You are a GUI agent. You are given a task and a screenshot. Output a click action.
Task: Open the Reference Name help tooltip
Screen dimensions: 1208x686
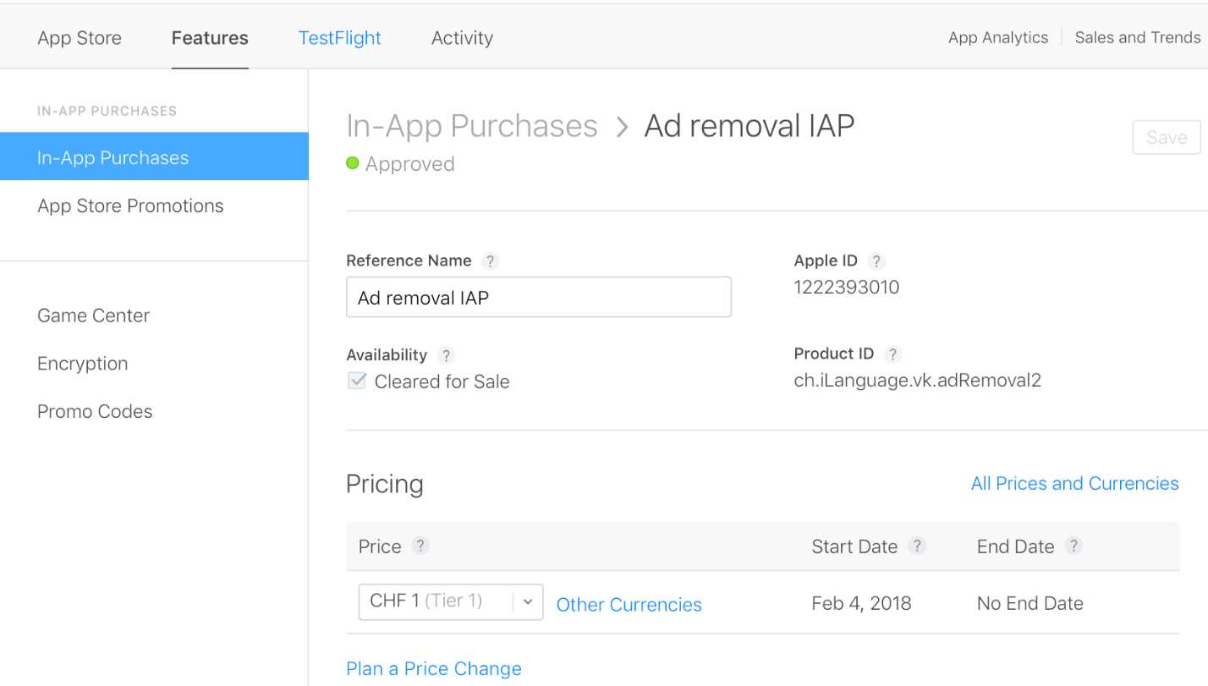coord(491,261)
